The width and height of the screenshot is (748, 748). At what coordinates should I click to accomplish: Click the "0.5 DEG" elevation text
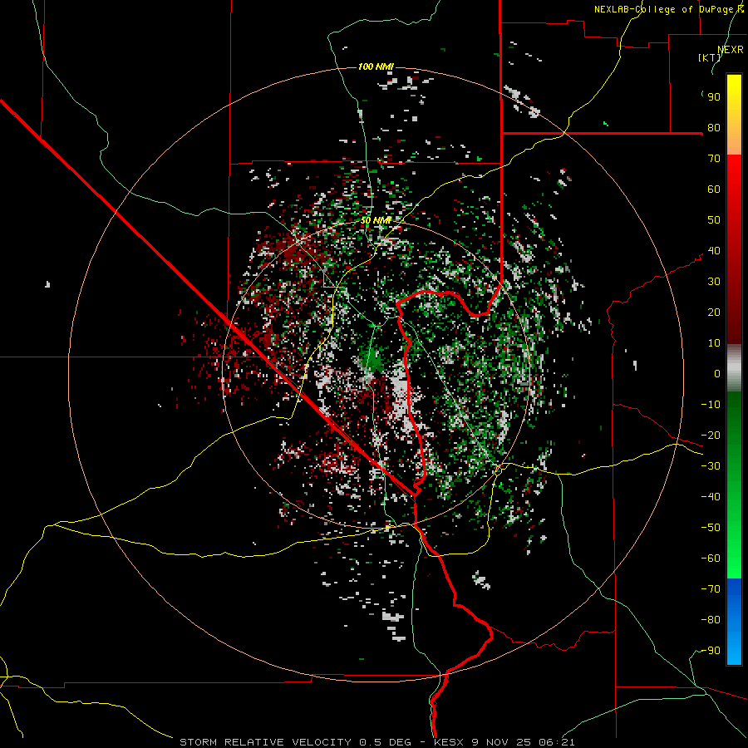pyautogui.click(x=385, y=742)
